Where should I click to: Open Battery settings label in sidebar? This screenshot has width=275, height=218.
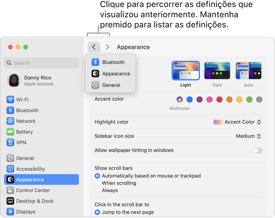coord(25,132)
